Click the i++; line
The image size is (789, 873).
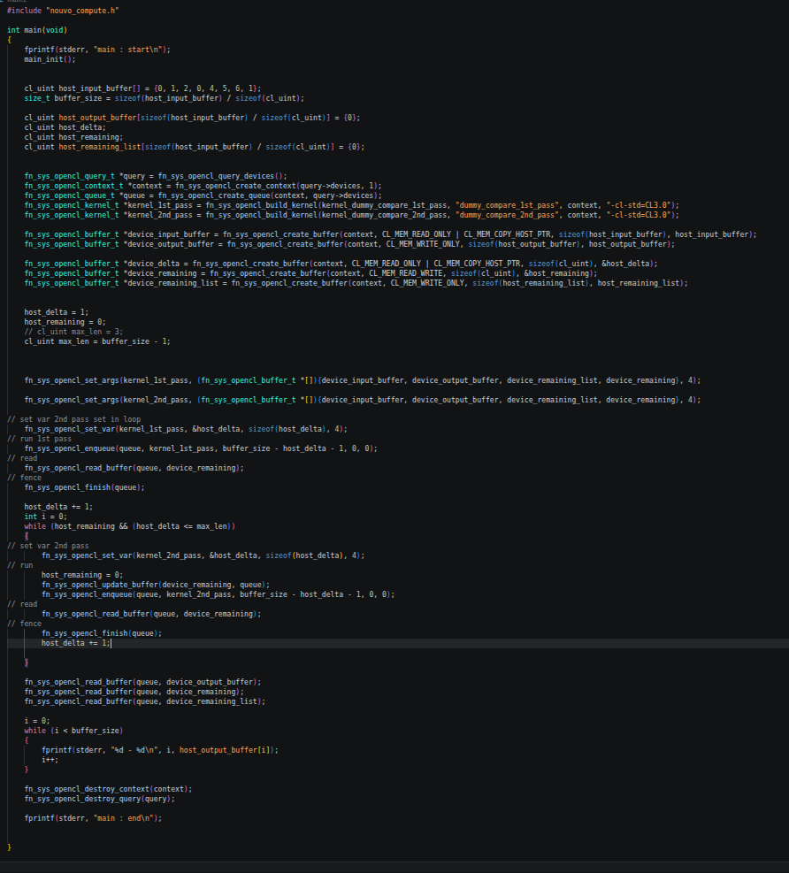[x=50, y=760]
